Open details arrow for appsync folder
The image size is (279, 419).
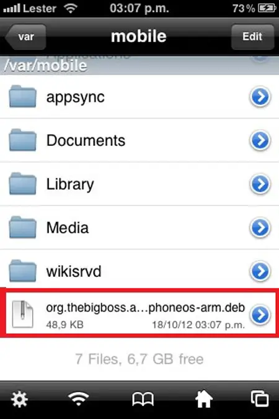[x=260, y=96]
